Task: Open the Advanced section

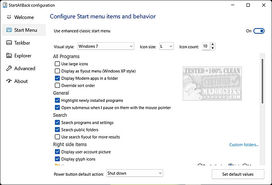Action: click(x=24, y=68)
